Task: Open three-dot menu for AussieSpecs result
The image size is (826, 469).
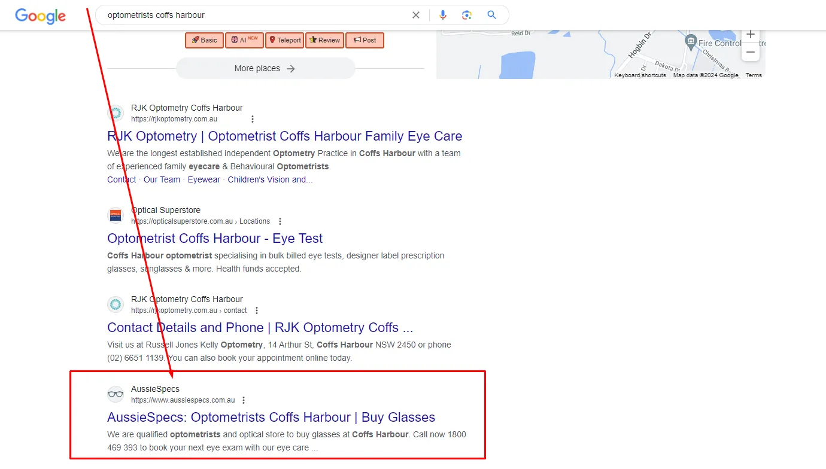Action: [x=244, y=400]
